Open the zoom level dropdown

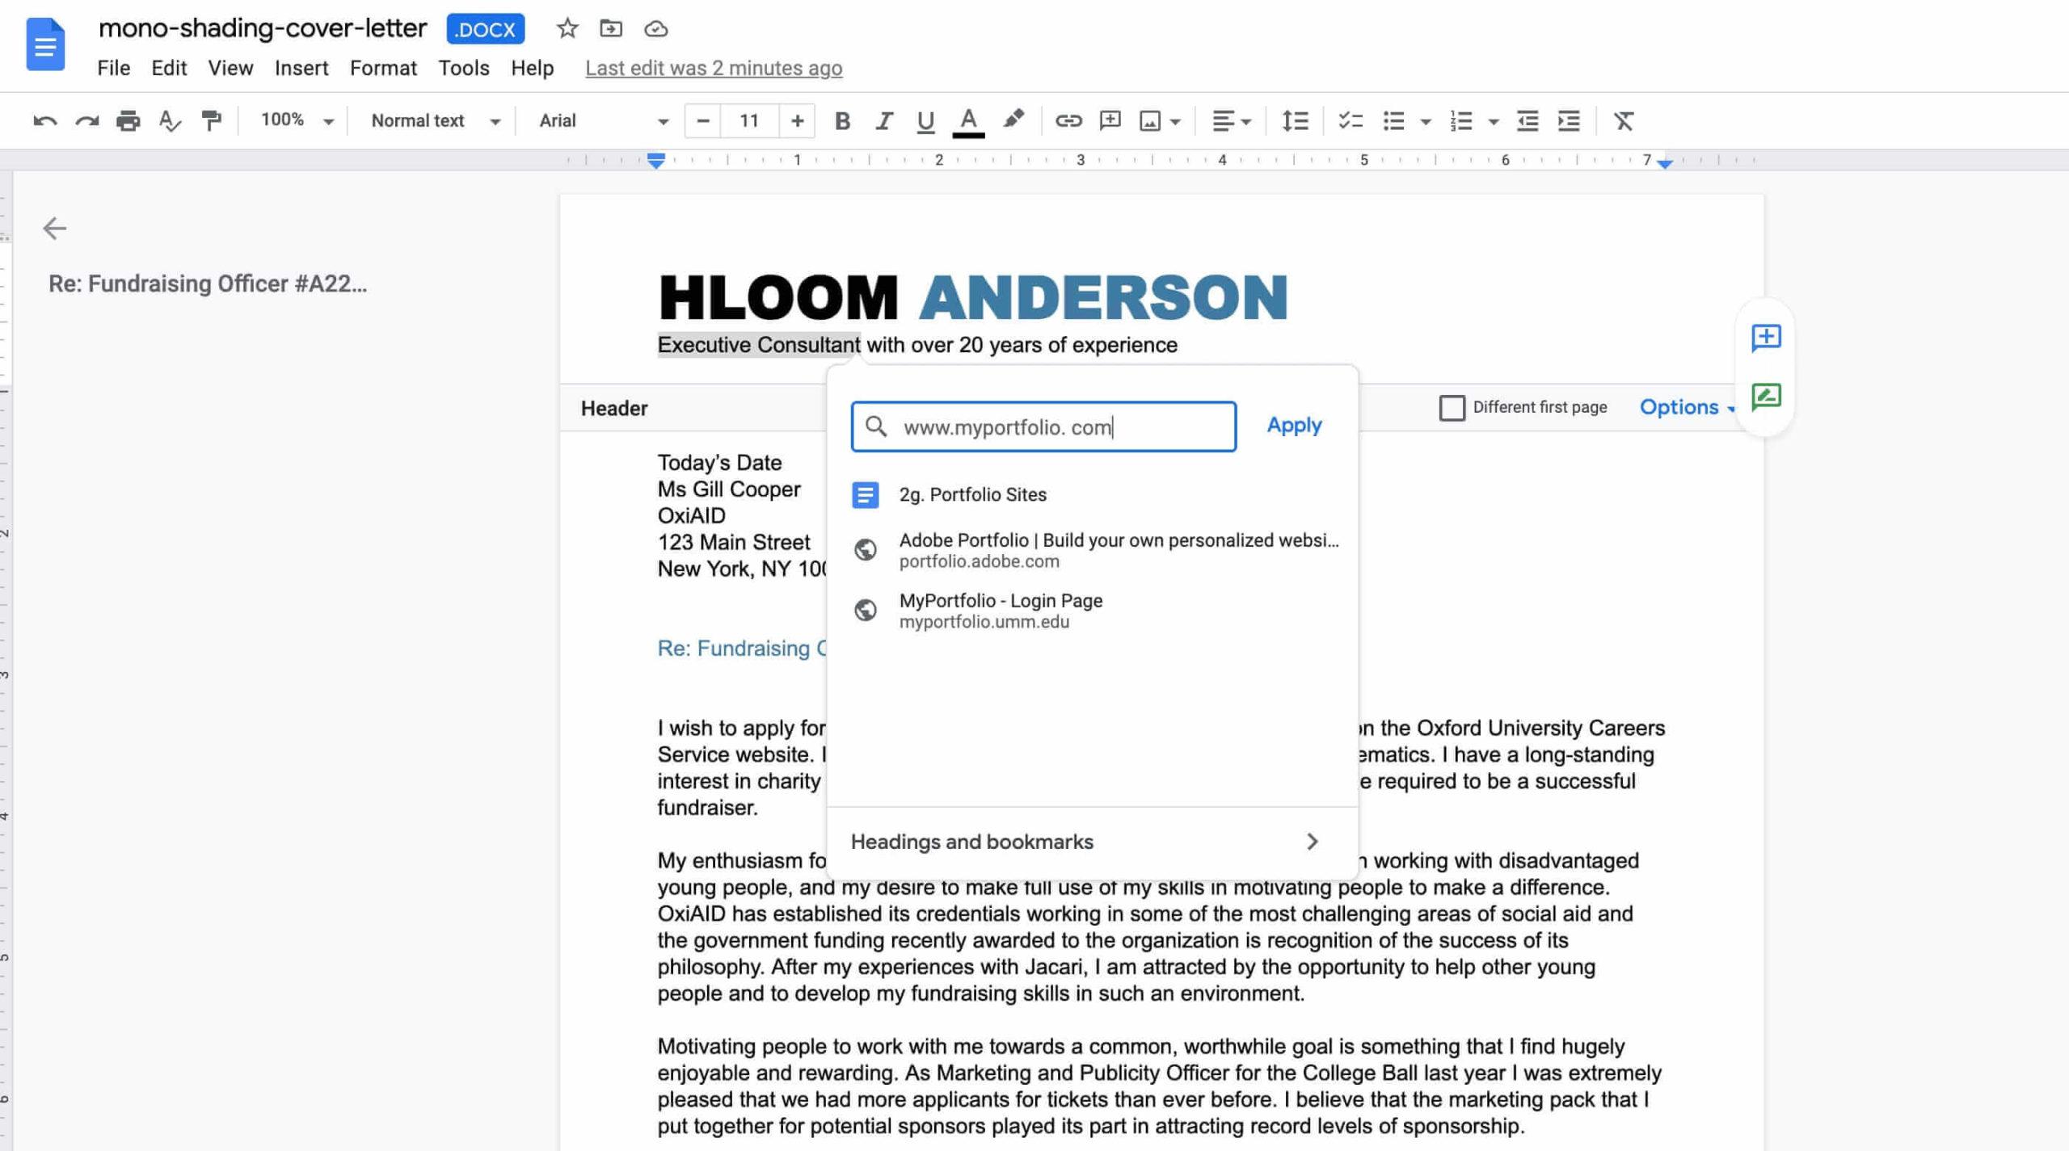coord(297,121)
